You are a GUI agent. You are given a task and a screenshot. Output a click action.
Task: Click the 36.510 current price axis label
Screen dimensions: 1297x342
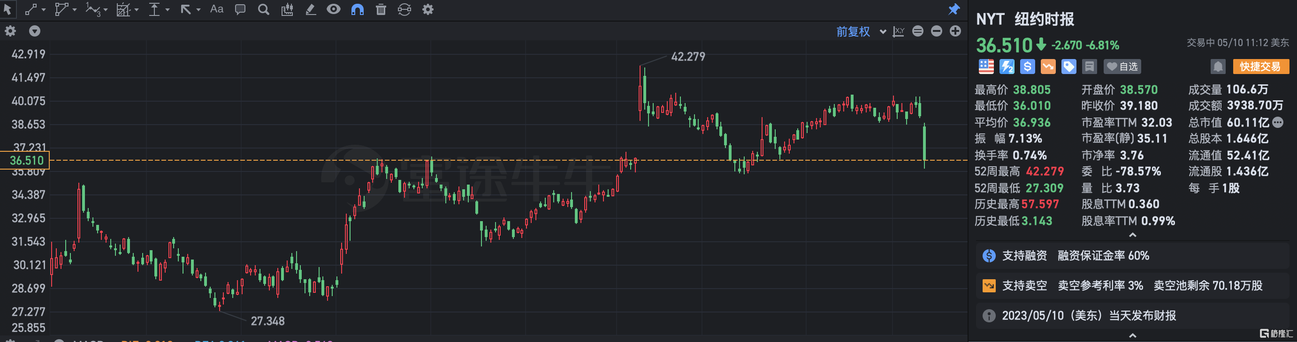coord(25,160)
